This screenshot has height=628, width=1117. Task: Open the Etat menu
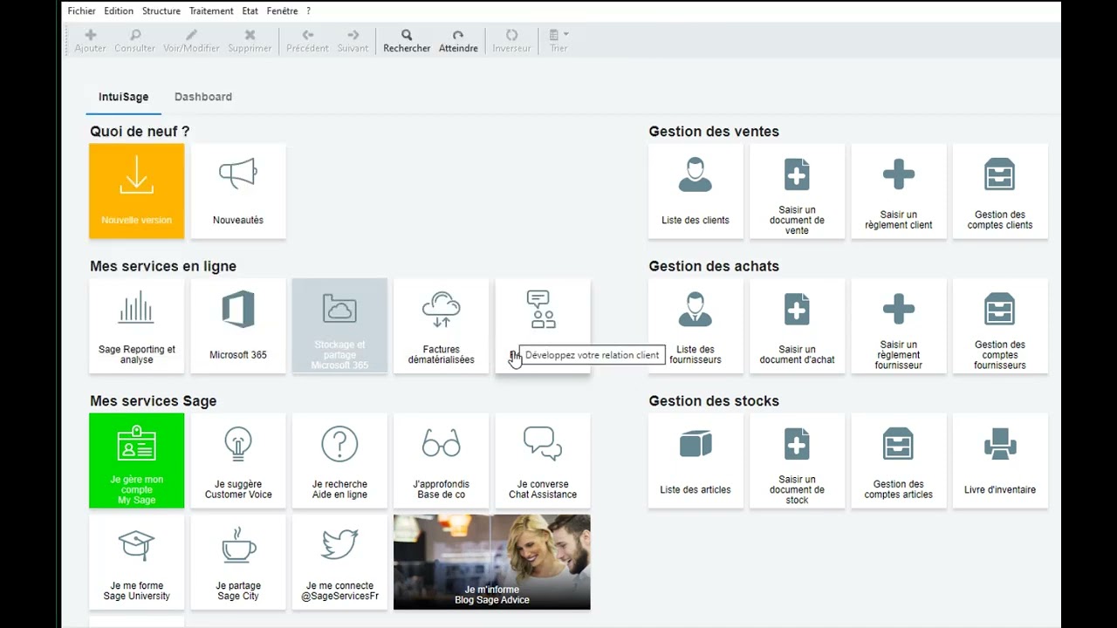click(x=250, y=11)
